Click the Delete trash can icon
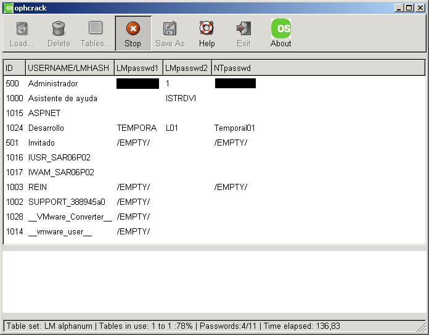The width and height of the screenshot is (429, 335). tap(59, 28)
